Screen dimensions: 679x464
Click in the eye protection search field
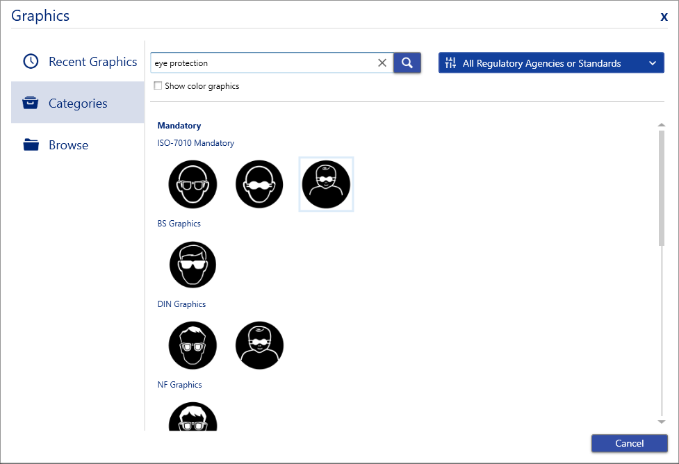point(264,63)
